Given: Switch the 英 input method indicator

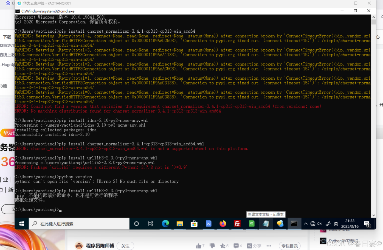Looking at the screenshot, I should [336, 224].
